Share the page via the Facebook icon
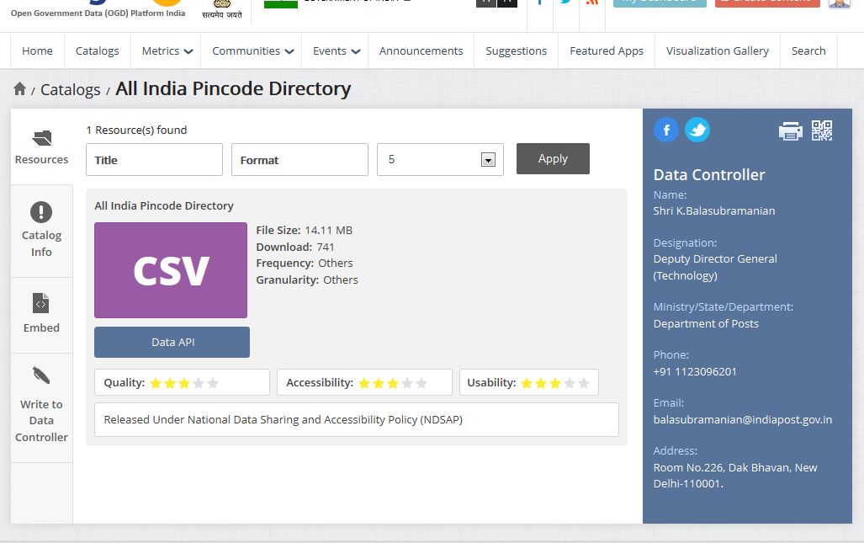Image resolution: width=864 pixels, height=543 pixels. pyautogui.click(x=666, y=130)
